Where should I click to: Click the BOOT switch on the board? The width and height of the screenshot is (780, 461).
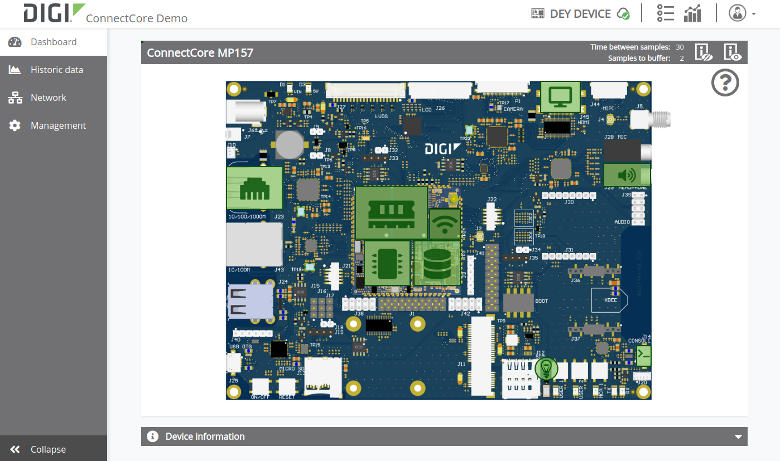pos(518,303)
